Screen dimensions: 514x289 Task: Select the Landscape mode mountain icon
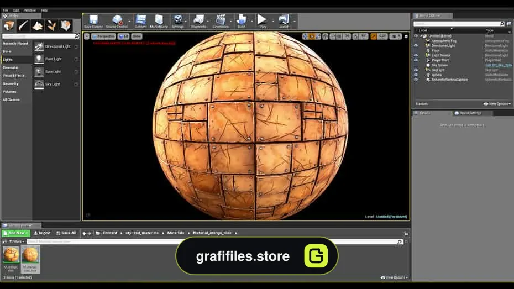38,25
